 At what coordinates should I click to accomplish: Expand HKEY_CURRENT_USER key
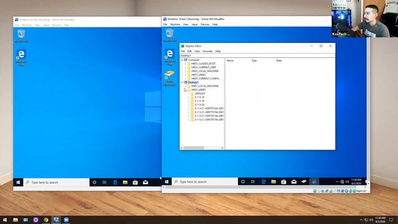[185, 68]
